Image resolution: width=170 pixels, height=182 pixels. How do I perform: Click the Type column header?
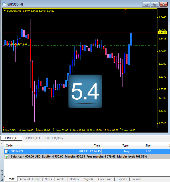[125, 145]
